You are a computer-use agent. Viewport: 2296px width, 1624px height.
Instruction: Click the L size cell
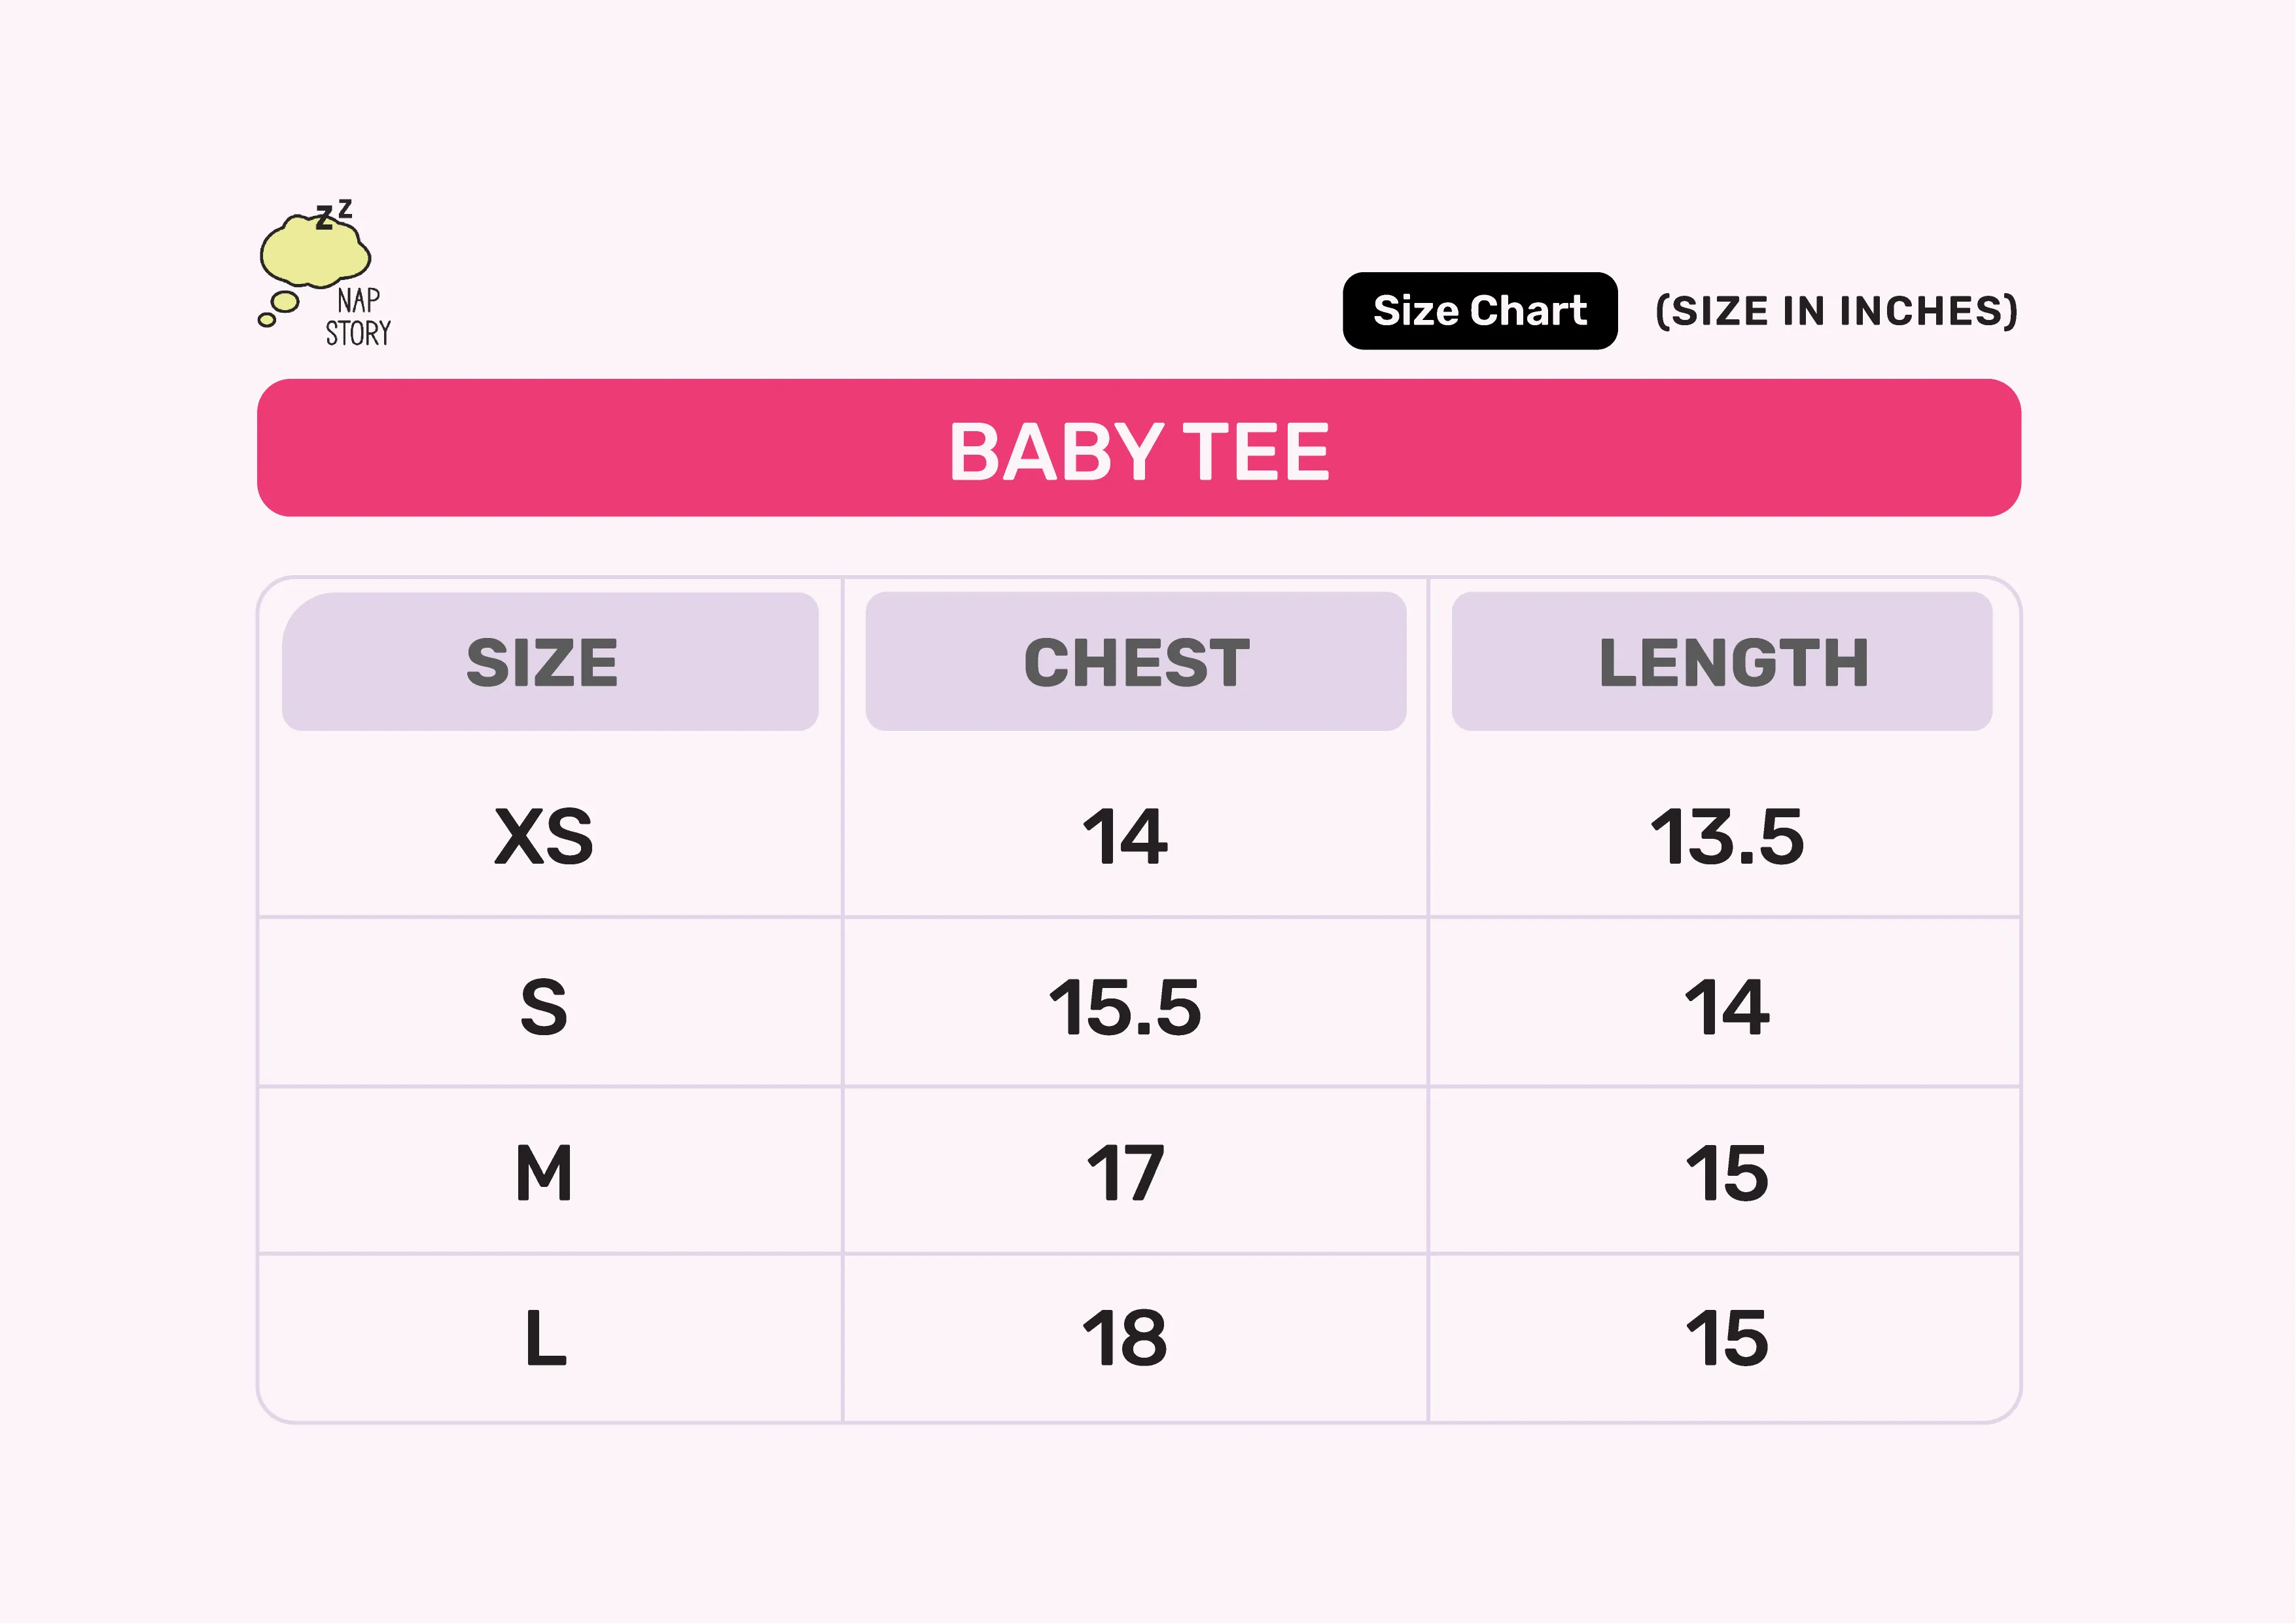click(x=546, y=1338)
